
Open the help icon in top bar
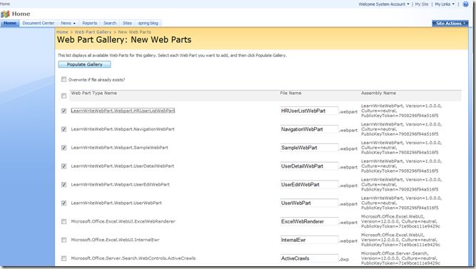click(465, 4)
